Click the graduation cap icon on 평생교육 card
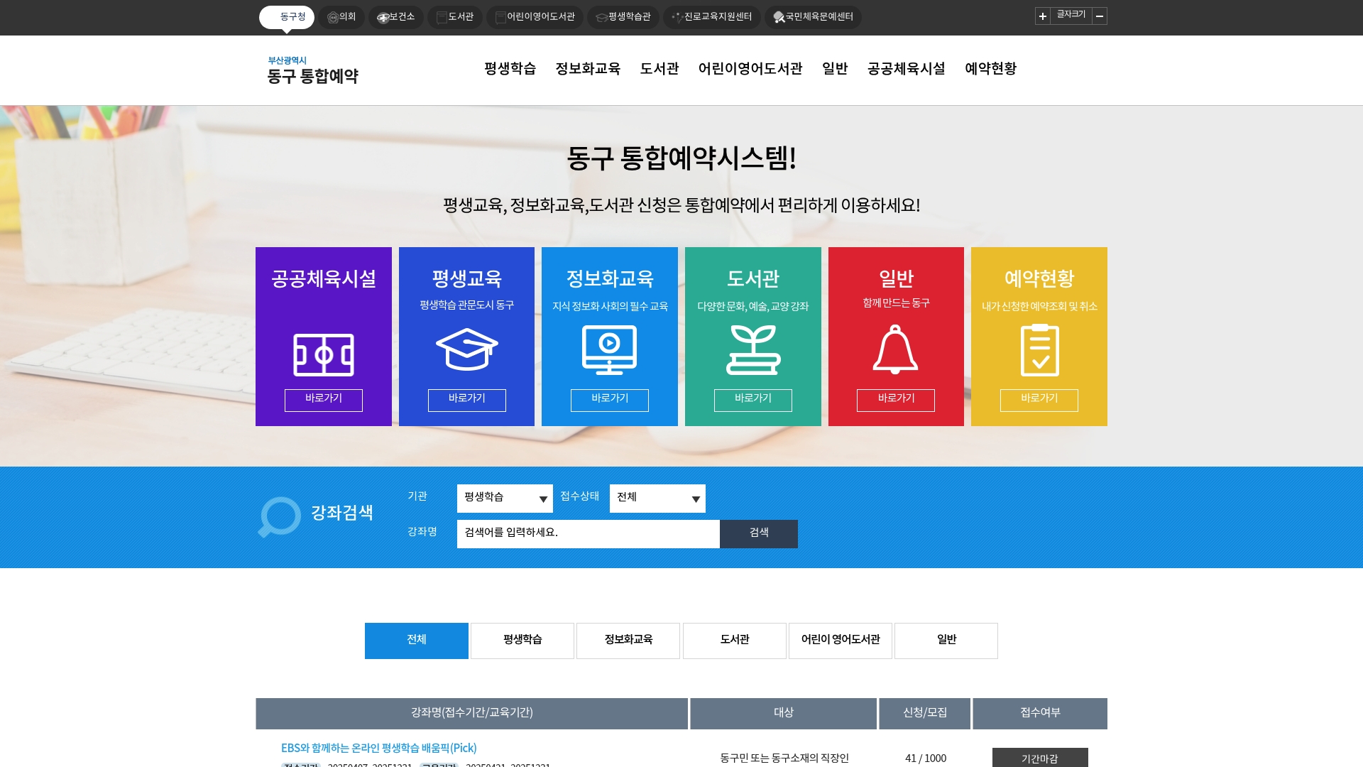Viewport: 1363px width, 767px height. pyautogui.click(x=466, y=349)
